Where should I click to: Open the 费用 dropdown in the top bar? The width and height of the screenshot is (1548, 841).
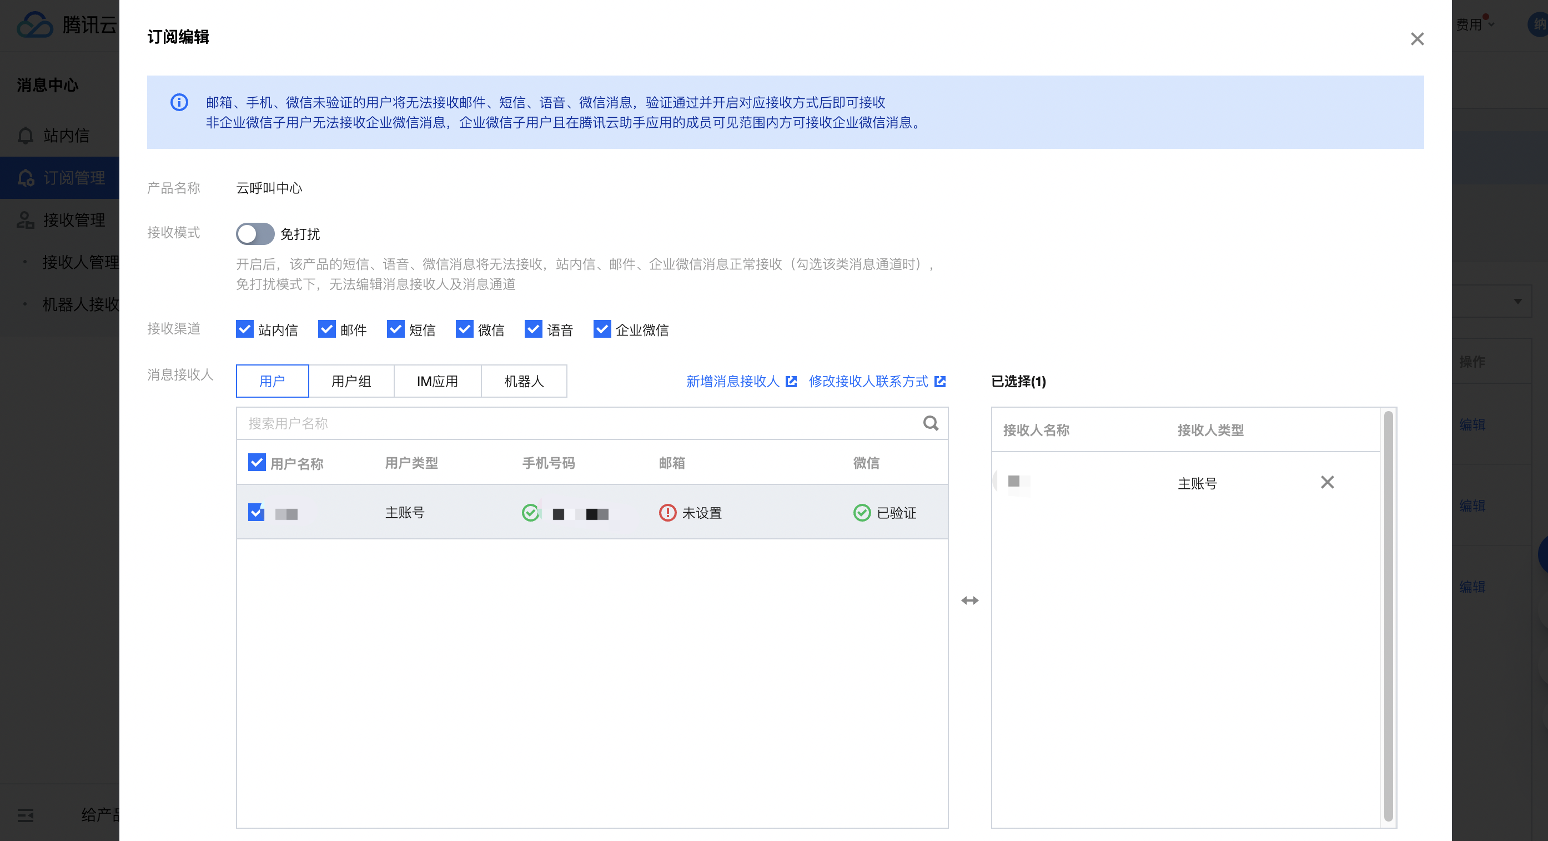click(1475, 24)
